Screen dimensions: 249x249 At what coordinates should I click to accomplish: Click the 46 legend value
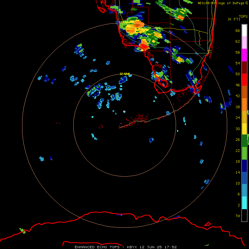tap(238, 85)
